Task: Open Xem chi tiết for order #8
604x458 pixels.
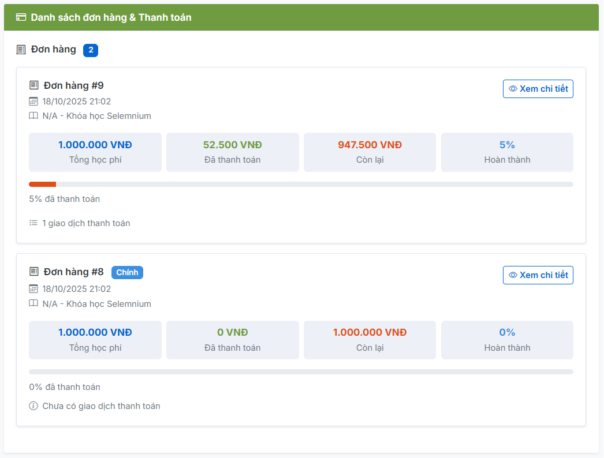Action: [538, 275]
